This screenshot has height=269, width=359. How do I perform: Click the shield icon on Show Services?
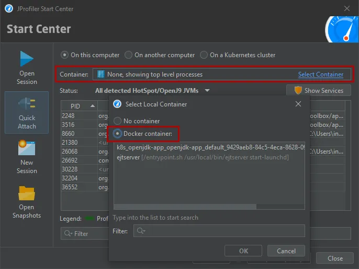[298, 90]
